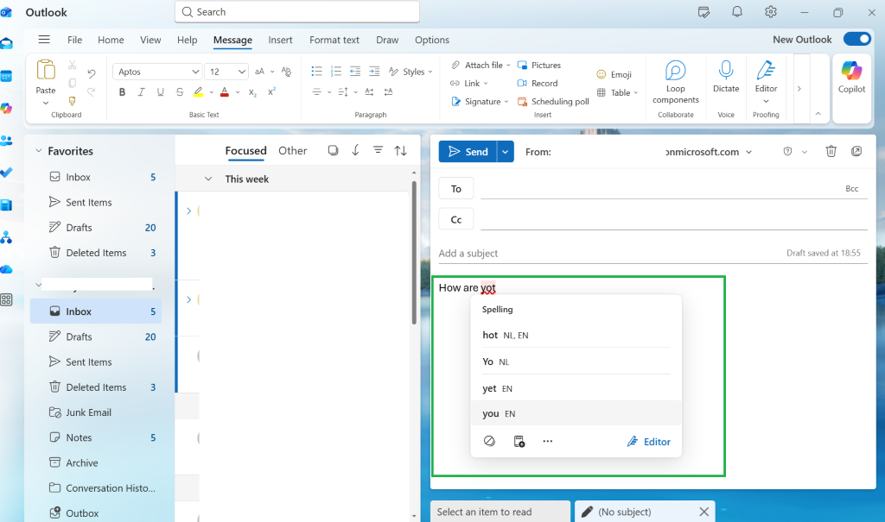Toggle the New Outlook switch

click(856, 39)
